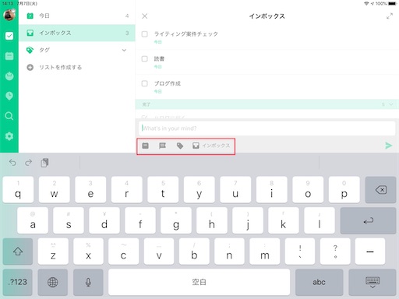Image resolution: width=399 pixels, height=299 pixels.
Task: Tap the return key on keyboard
Action: 369,221
